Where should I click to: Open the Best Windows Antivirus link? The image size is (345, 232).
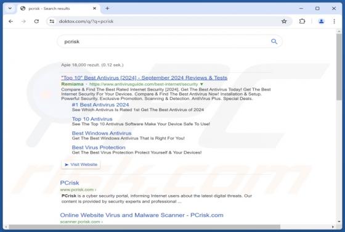click(102, 133)
